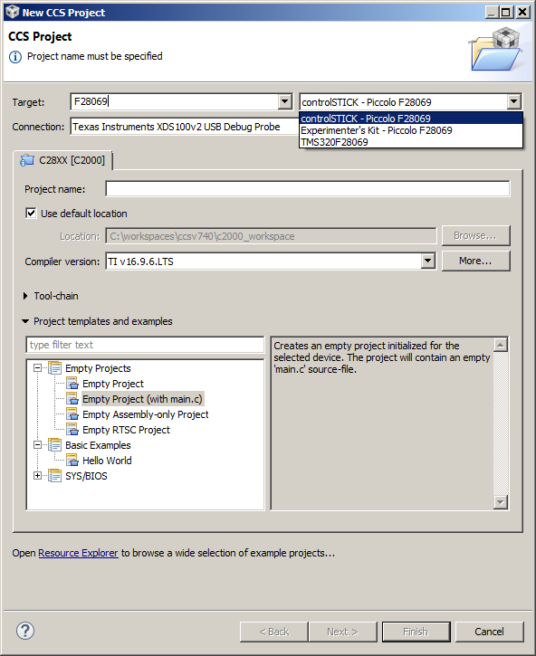Select the Empty Projects category label
Viewport: 536px width, 656px height.
point(98,368)
